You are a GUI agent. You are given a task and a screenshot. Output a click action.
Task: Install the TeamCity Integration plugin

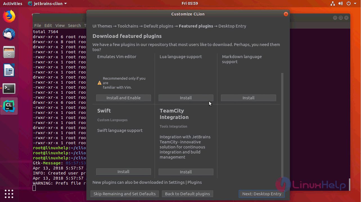[186, 172]
